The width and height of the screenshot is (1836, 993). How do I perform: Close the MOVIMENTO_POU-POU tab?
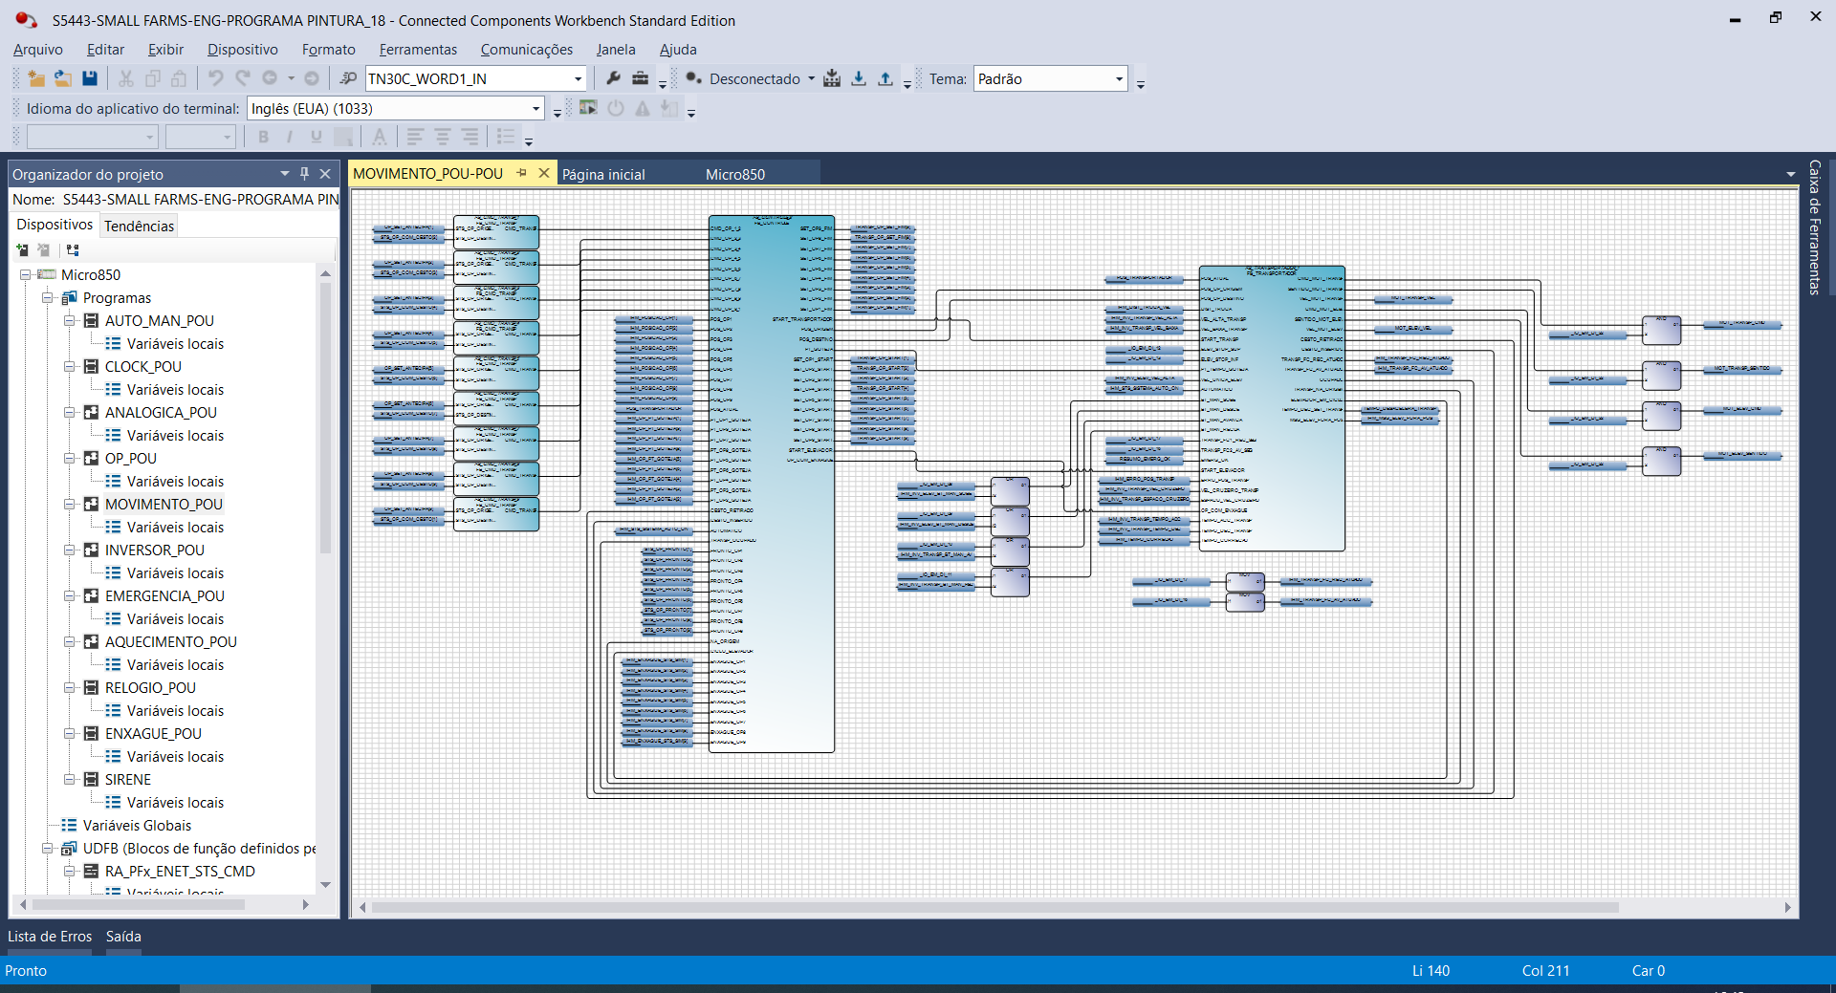pyautogui.click(x=544, y=173)
